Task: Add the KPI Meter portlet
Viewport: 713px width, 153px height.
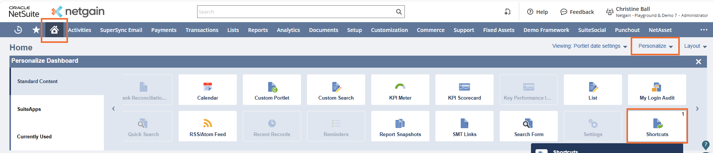Action: 400,90
